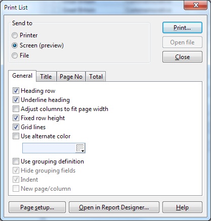The image size is (211, 221).
Task: Disable the Grid lines checkbox
Action: 16,127
